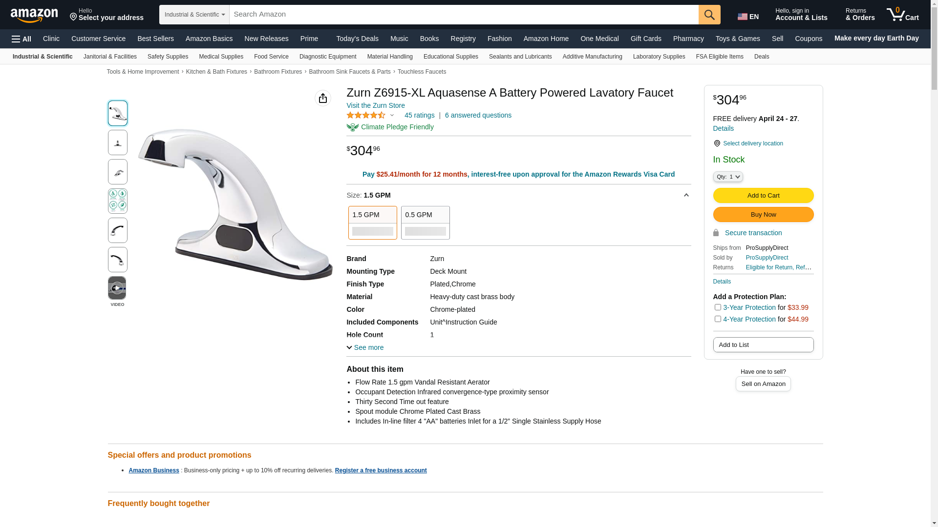This screenshot has width=938, height=527.
Task: Check the 3-Year Protection plan box
Action: (718, 307)
